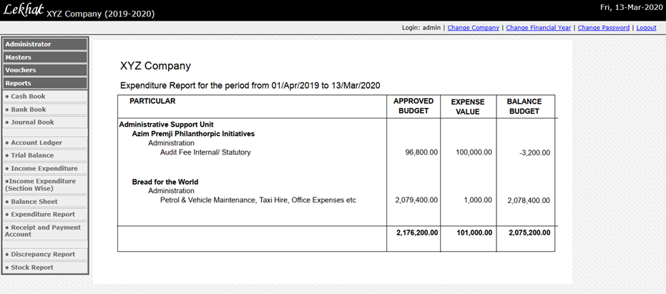666x294 pixels.
Task: Click the Expenditure Report period heading
Action: pos(250,86)
